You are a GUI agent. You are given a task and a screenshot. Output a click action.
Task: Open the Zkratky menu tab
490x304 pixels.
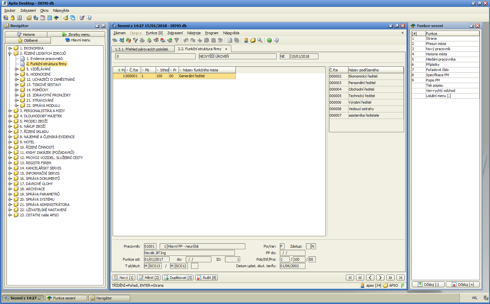pyautogui.click(x=76, y=34)
